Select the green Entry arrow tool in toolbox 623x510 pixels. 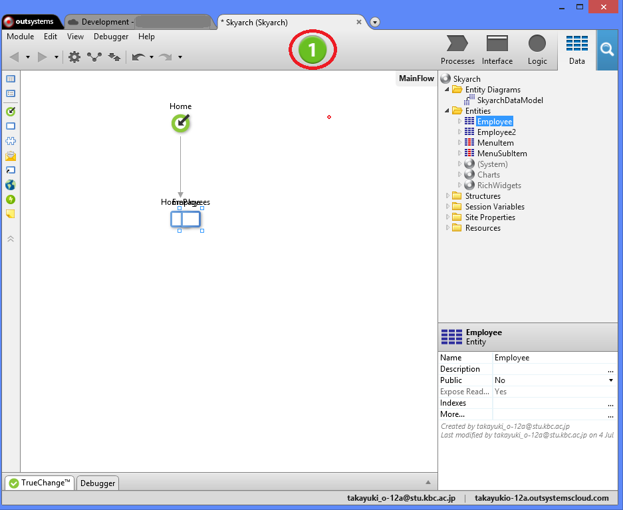(x=11, y=111)
